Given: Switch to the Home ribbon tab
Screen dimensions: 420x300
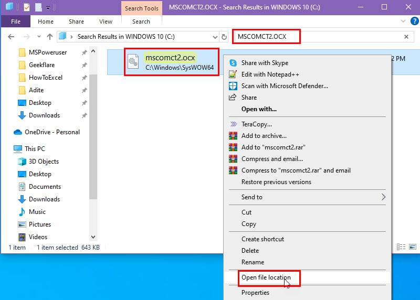Looking at the screenshot, I should pos(46,22).
